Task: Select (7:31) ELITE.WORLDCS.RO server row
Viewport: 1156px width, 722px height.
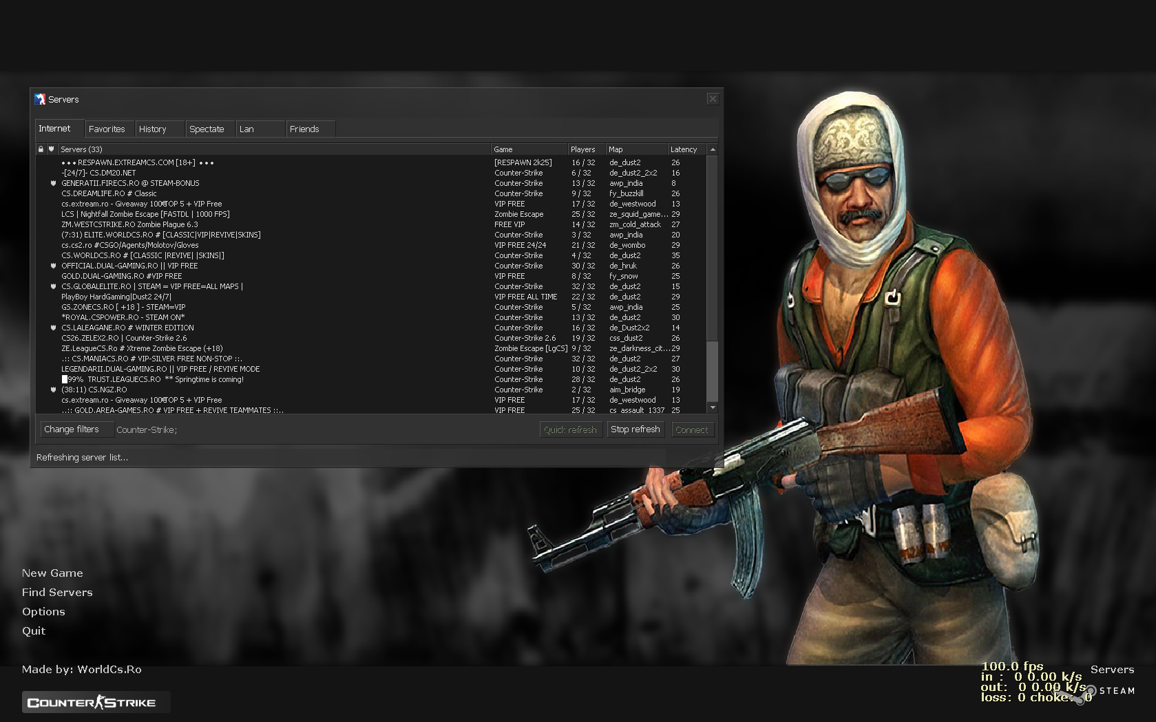Action: pos(371,235)
